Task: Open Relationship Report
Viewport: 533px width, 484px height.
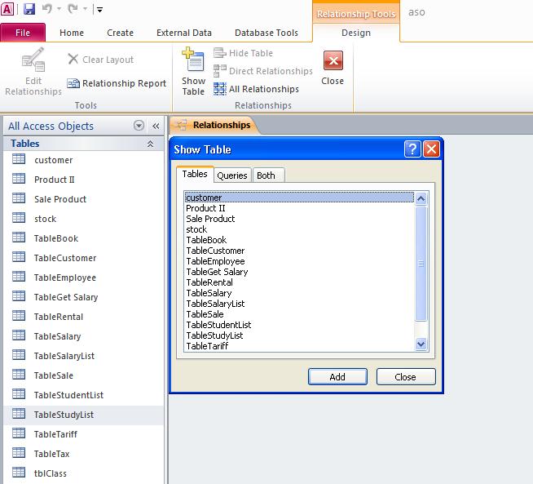Action: click(117, 83)
